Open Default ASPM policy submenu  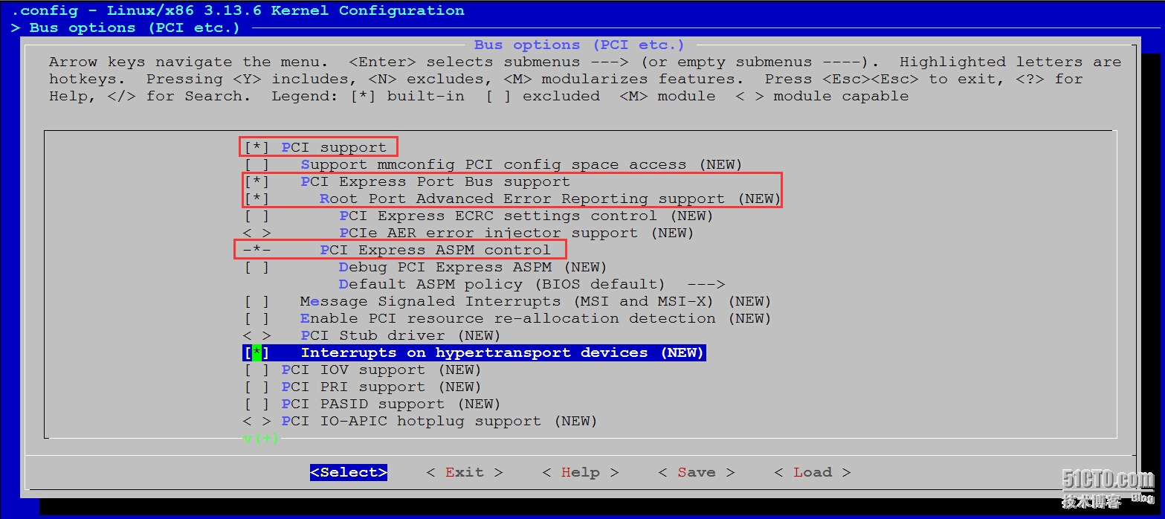coord(532,284)
